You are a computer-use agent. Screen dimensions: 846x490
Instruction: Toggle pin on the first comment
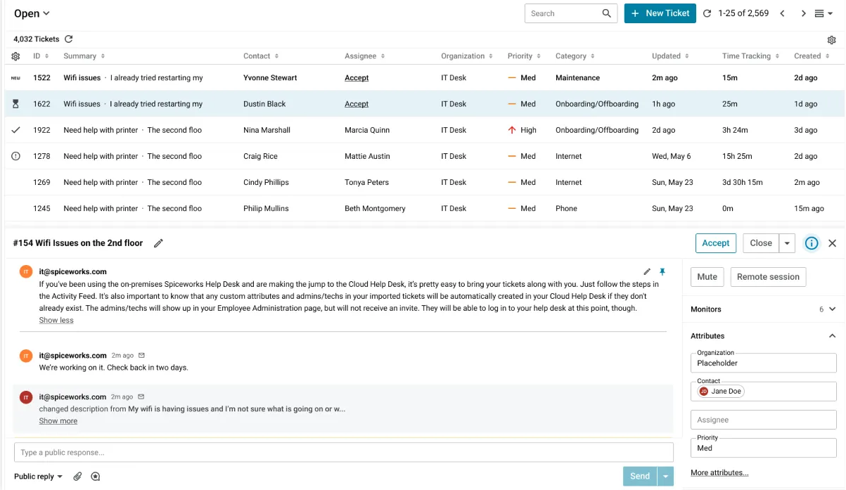coord(662,271)
